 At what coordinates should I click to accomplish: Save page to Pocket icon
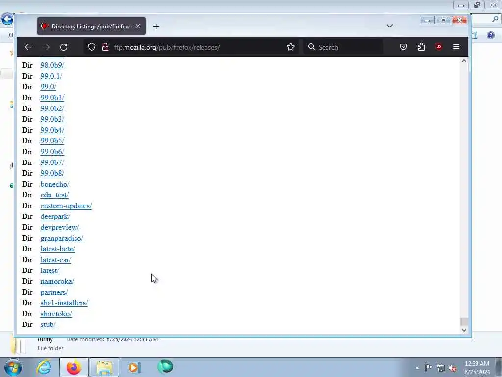point(403,47)
